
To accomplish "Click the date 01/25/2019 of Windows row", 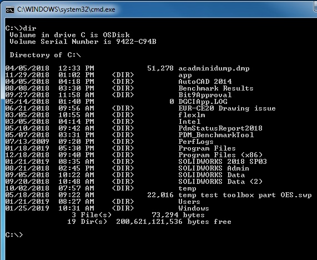I will point(27,208).
